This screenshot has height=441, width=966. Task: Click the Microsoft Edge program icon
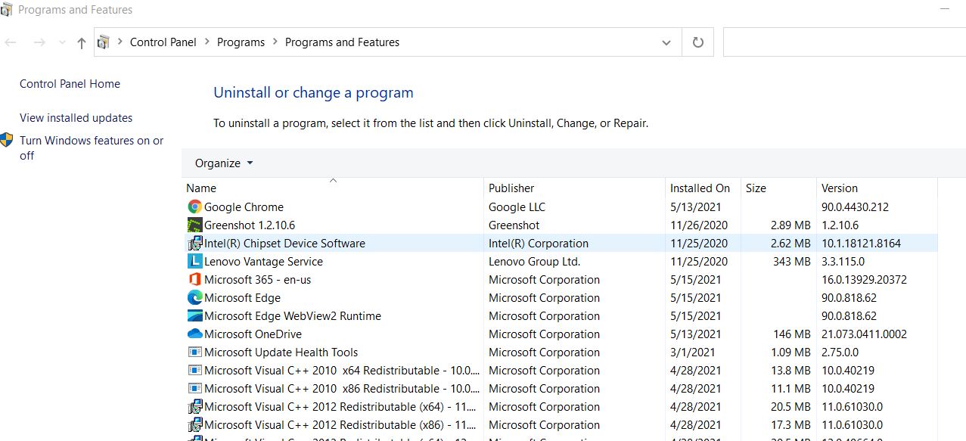tap(194, 297)
